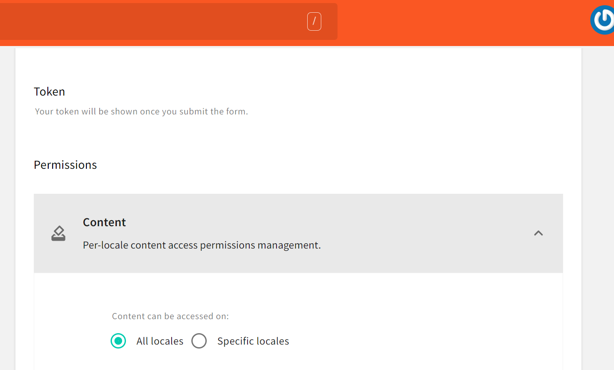Click the bold Content section title
614x370 pixels.
[x=104, y=222]
